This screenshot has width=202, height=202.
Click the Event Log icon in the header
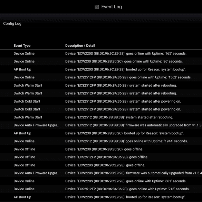coord(97,7)
